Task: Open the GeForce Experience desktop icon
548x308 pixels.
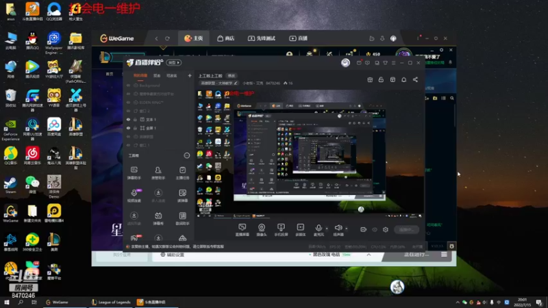Action: [10, 130]
